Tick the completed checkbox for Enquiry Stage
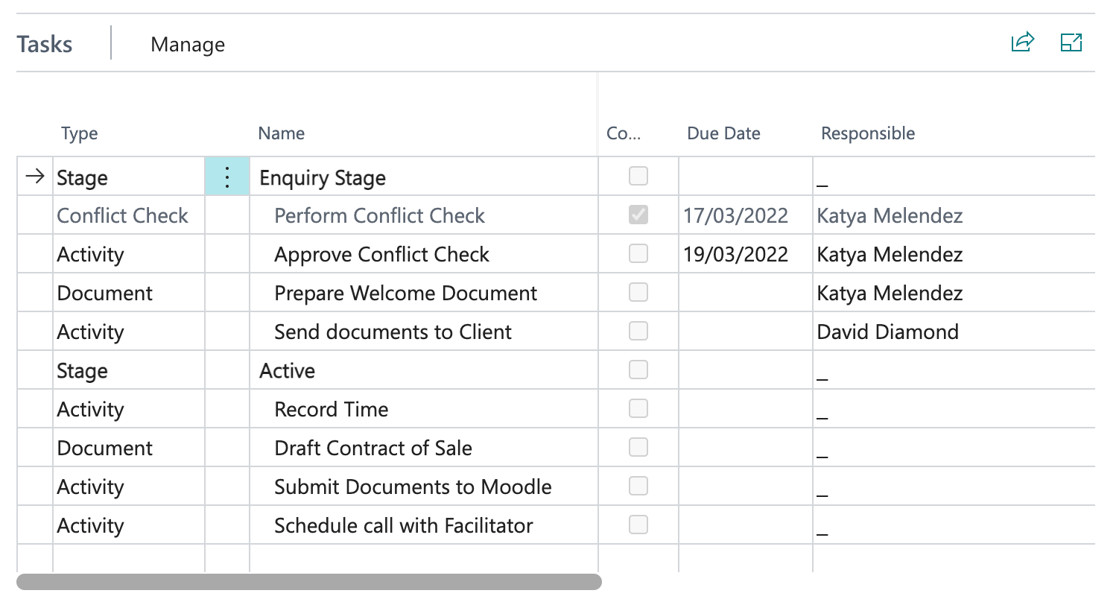Viewport: 1119px width, 602px height. [x=638, y=177]
